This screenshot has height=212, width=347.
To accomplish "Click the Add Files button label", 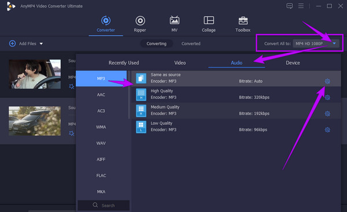I will tap(27, 43).
